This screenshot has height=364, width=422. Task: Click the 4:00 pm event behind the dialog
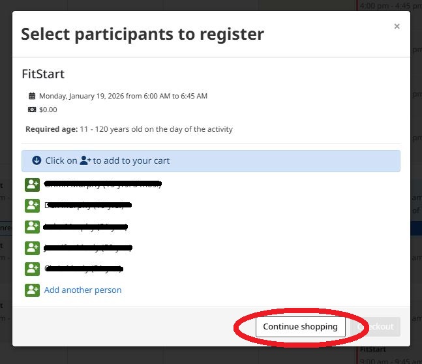click(x=390, y=5)
